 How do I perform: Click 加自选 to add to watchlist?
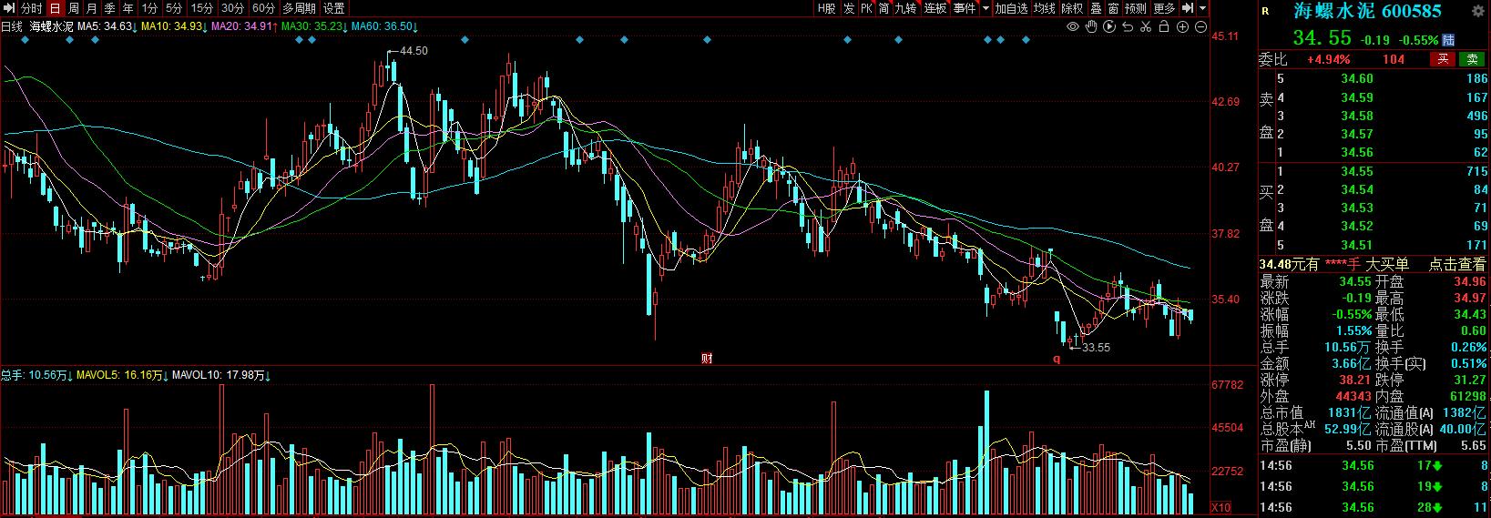click(1011, 8)
